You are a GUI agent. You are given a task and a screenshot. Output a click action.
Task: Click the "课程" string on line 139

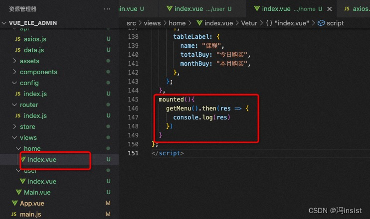(211, 45)
